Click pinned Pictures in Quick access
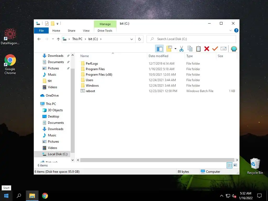Viewport: 268px width, 201px height. click(x=53, y=68)
